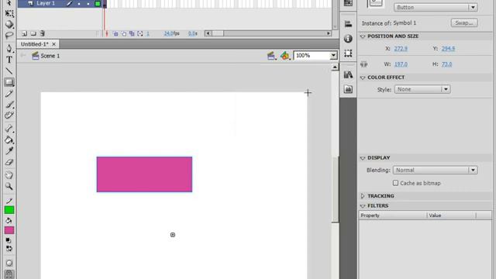Toggle Snap to Objects magnet

[9, 274]
